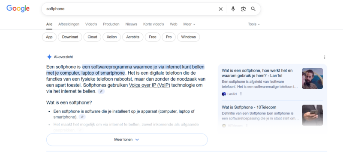This screenshot has height=157, width=343.
Task: Click the 10Telecom article thumbnail image
Action: click(x=313, y=115)
